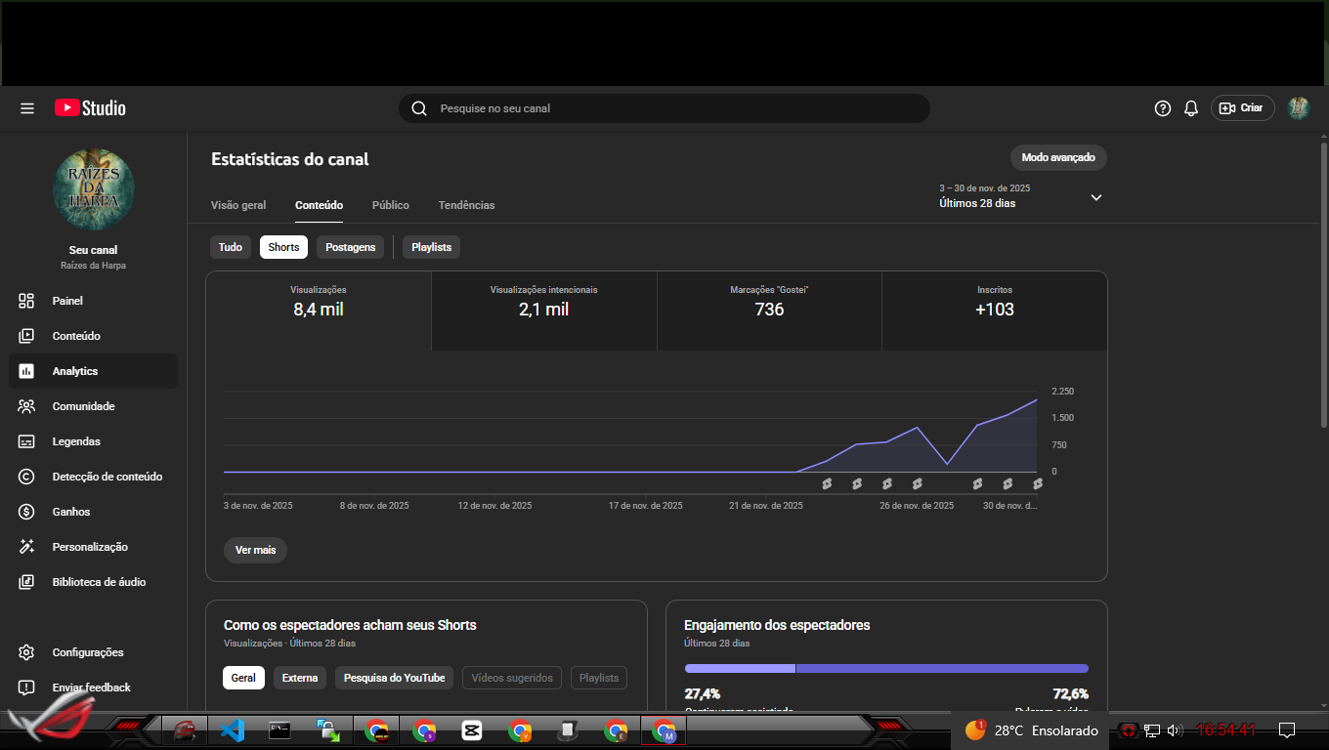Screen dimensions: 1329x750
Task: Open Painel from the sidebar
Action: 67,301
